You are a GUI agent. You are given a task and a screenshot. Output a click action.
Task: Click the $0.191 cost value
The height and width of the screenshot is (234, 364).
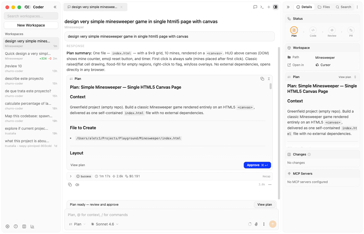(x=133, y=176)
